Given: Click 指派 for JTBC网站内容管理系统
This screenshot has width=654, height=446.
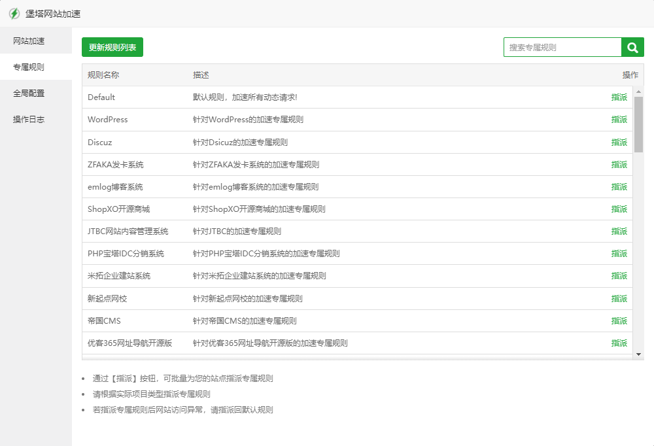Looking at the screenshot, I should point(619,231).
